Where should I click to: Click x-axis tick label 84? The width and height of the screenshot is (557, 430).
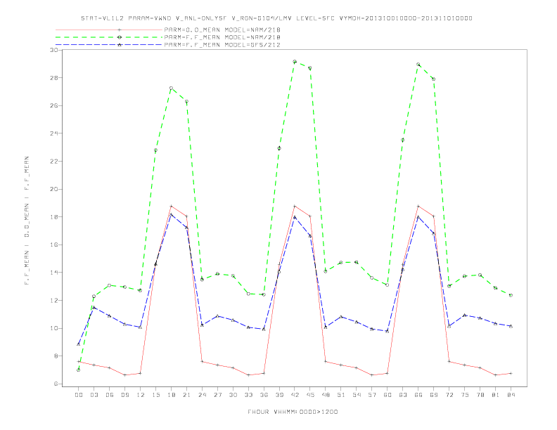[511, 395]
